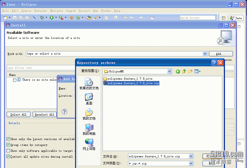Click the Save toolbar icon
The image size is (247, 168).
point(15,18)
